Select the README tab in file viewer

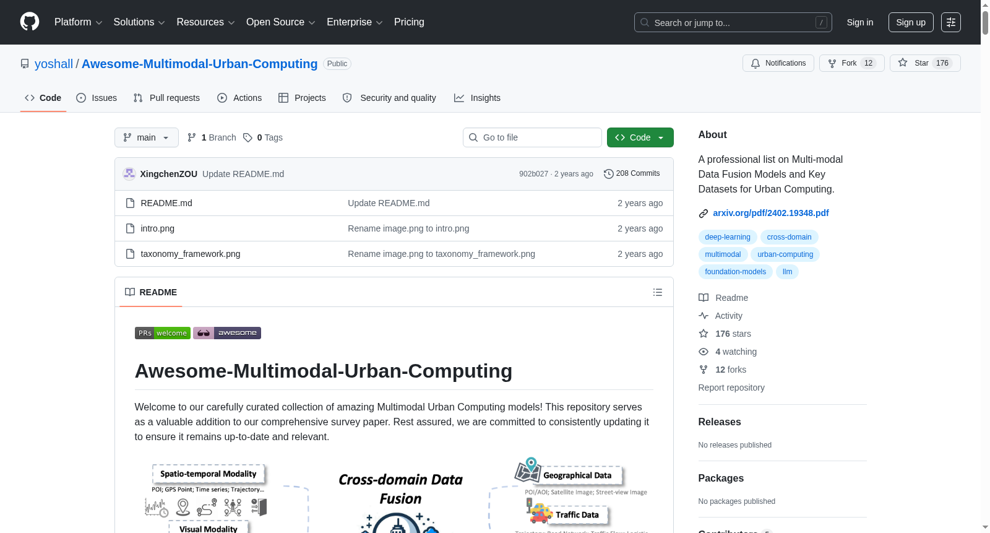(151, 292)
